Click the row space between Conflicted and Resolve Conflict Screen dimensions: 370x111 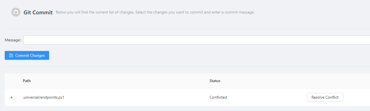click(x=266, y=97)
